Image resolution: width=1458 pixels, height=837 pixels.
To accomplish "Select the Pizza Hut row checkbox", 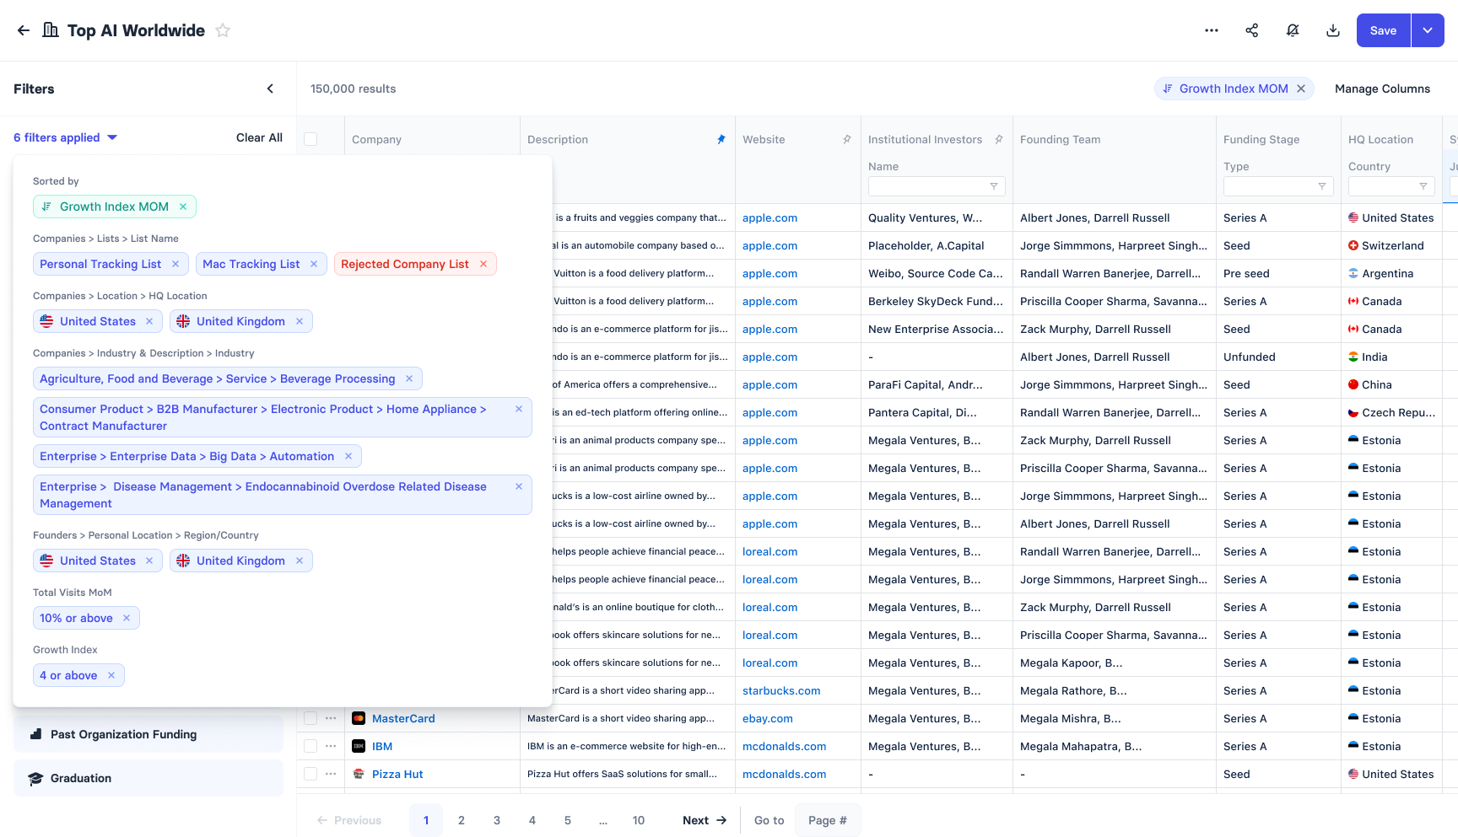I will point(310,774).
